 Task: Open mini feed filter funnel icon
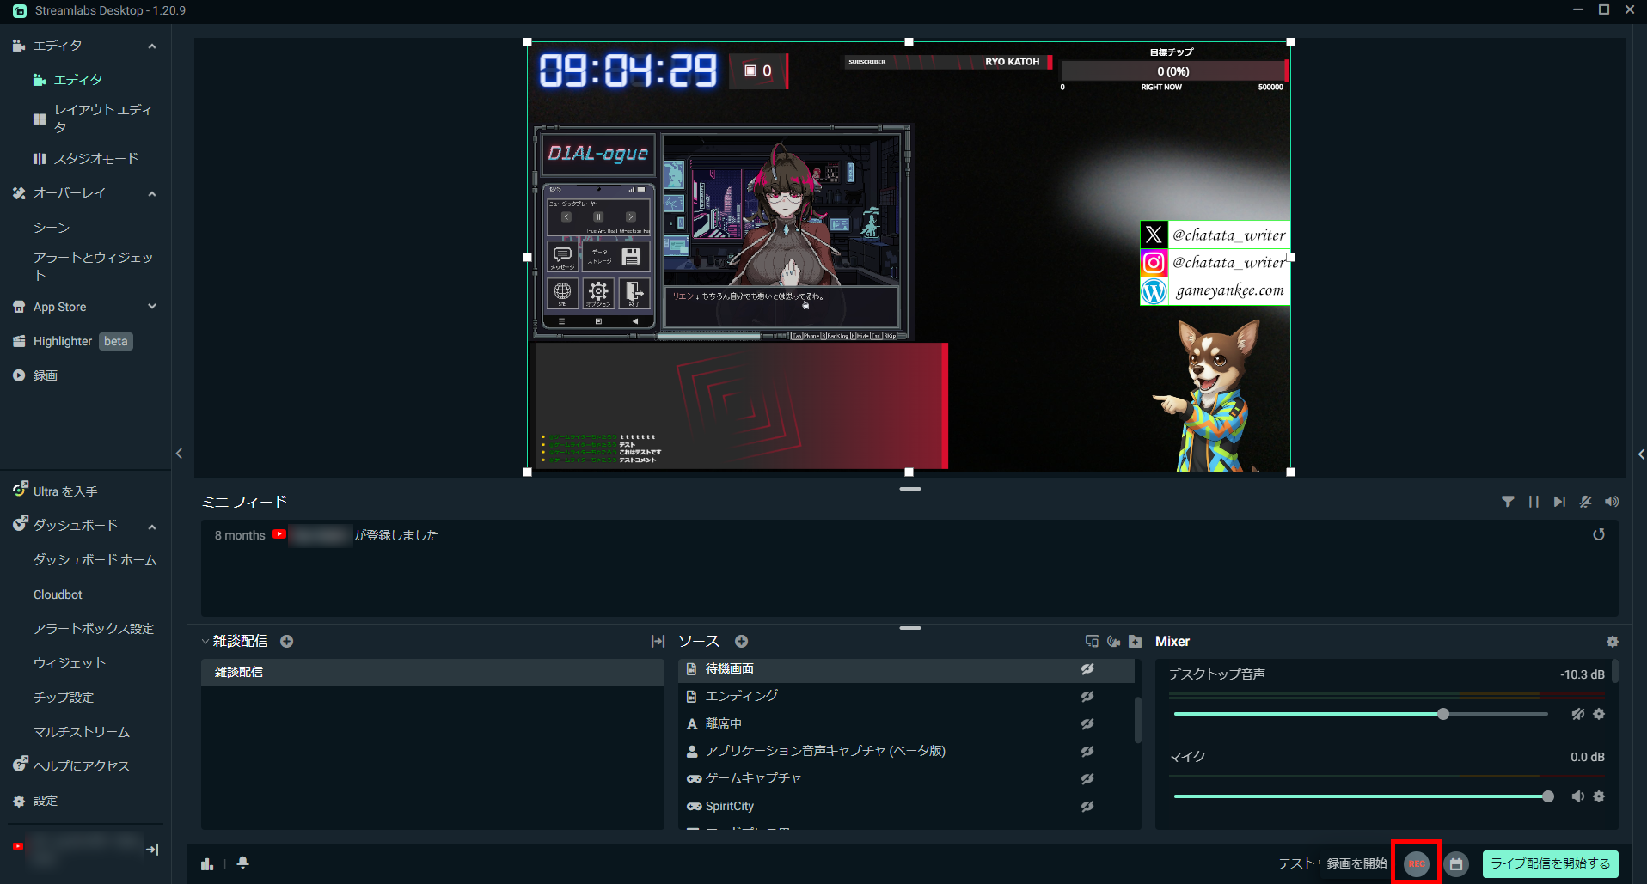(1508, 502)
